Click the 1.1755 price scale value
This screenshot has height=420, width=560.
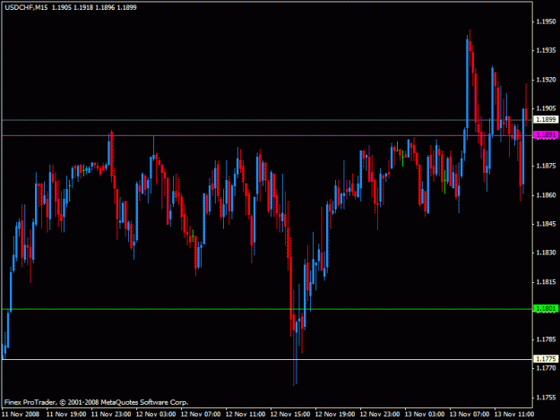pos(546,398)
